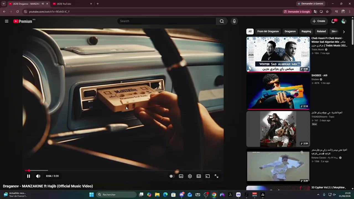Screen dimensions: 354x199
Task: Mute the video player volume
Action: (x=38, y=176)
